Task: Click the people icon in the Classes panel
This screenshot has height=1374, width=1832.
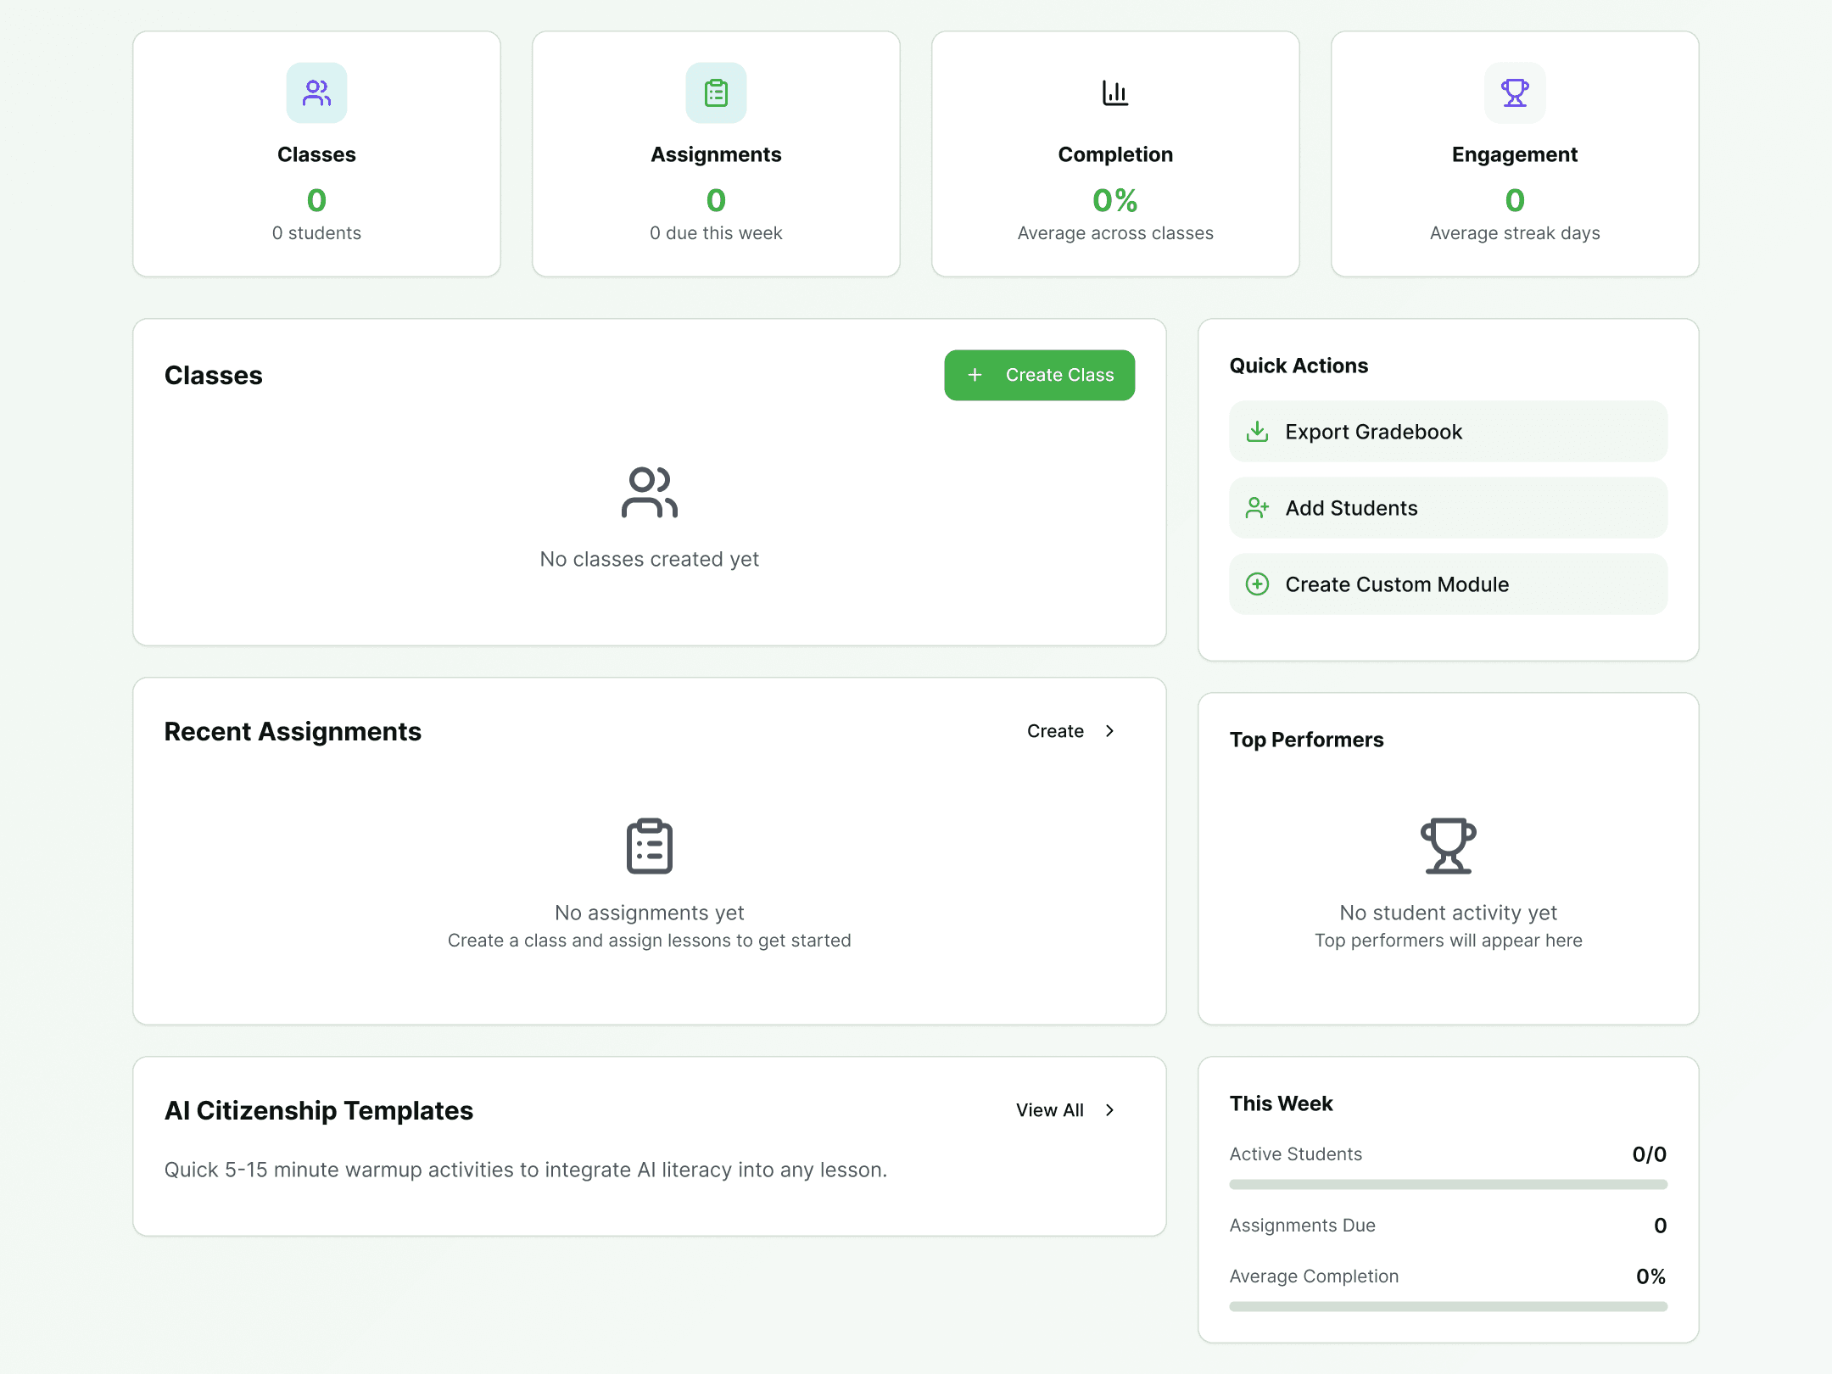Action: coord(649,494)
